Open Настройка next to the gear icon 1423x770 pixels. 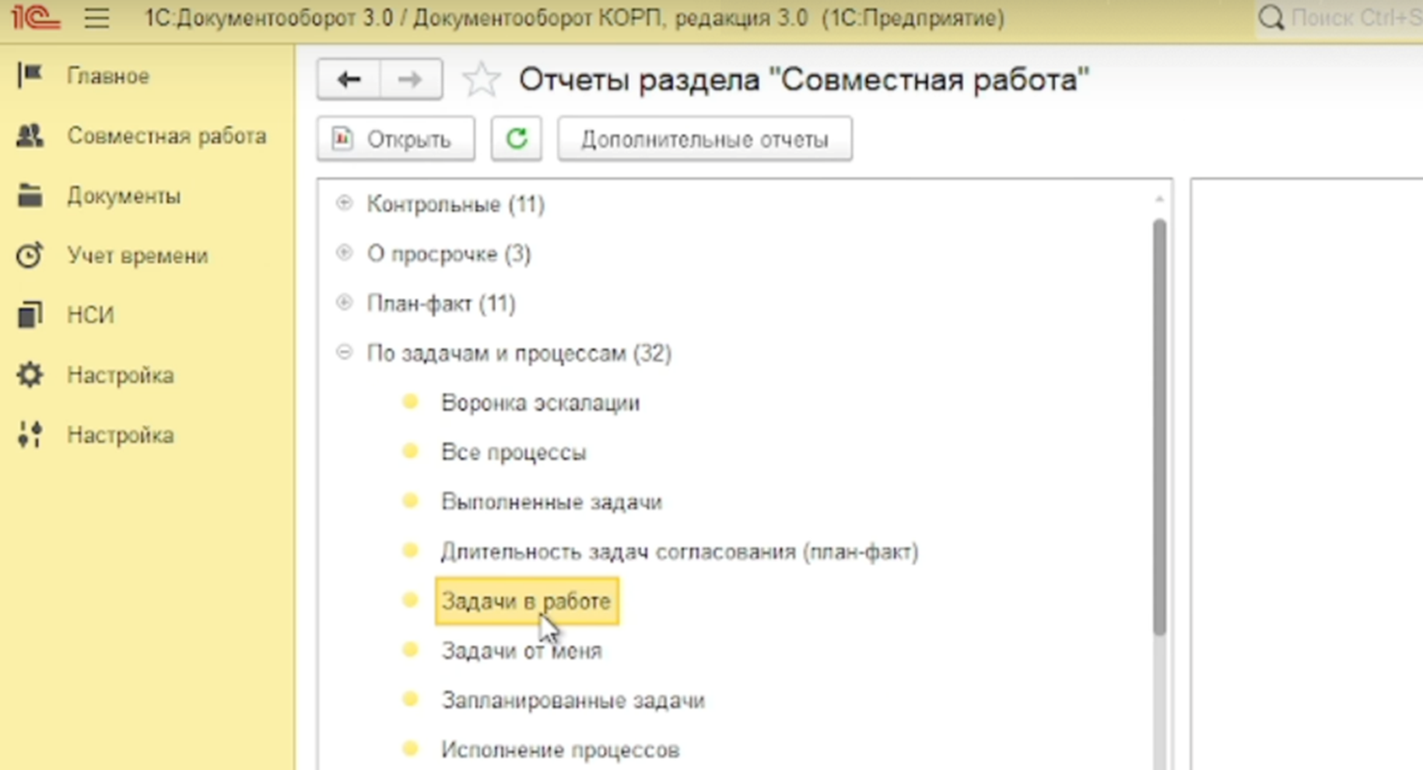click(x=121, y=375)
